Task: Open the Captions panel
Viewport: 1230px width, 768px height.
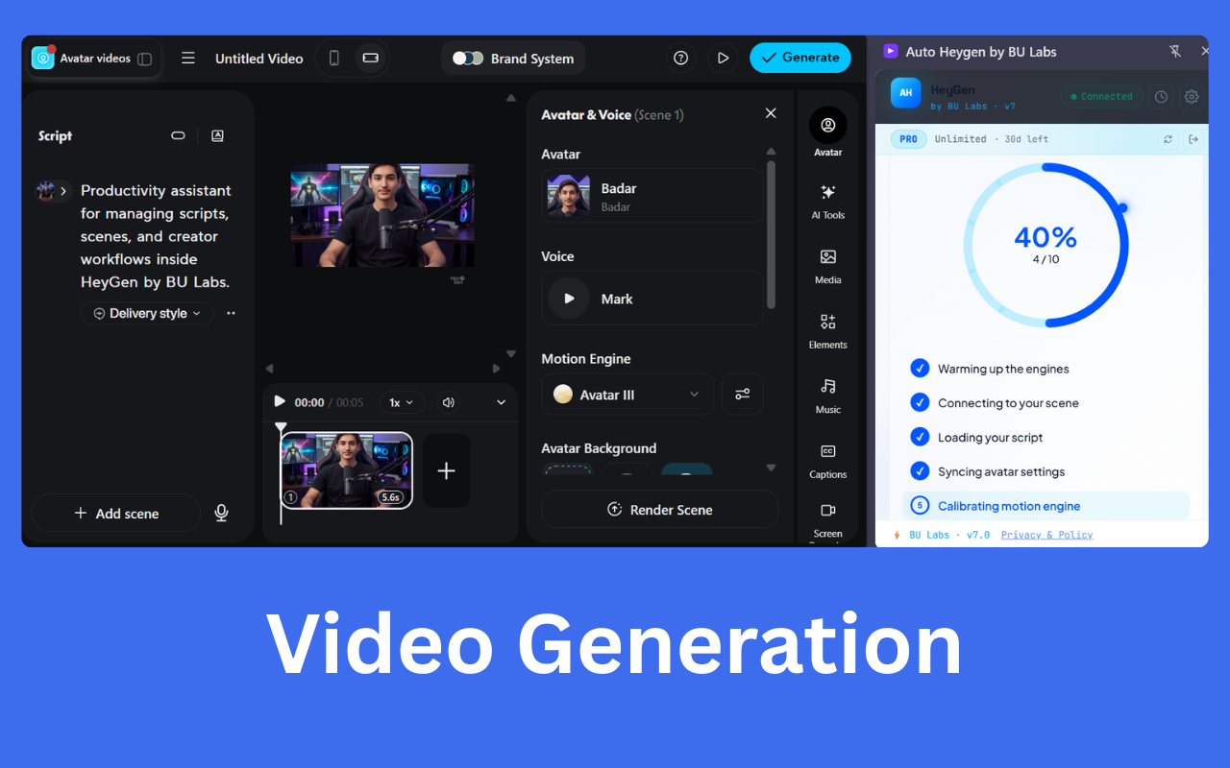Action: click(x=827, y=461)
